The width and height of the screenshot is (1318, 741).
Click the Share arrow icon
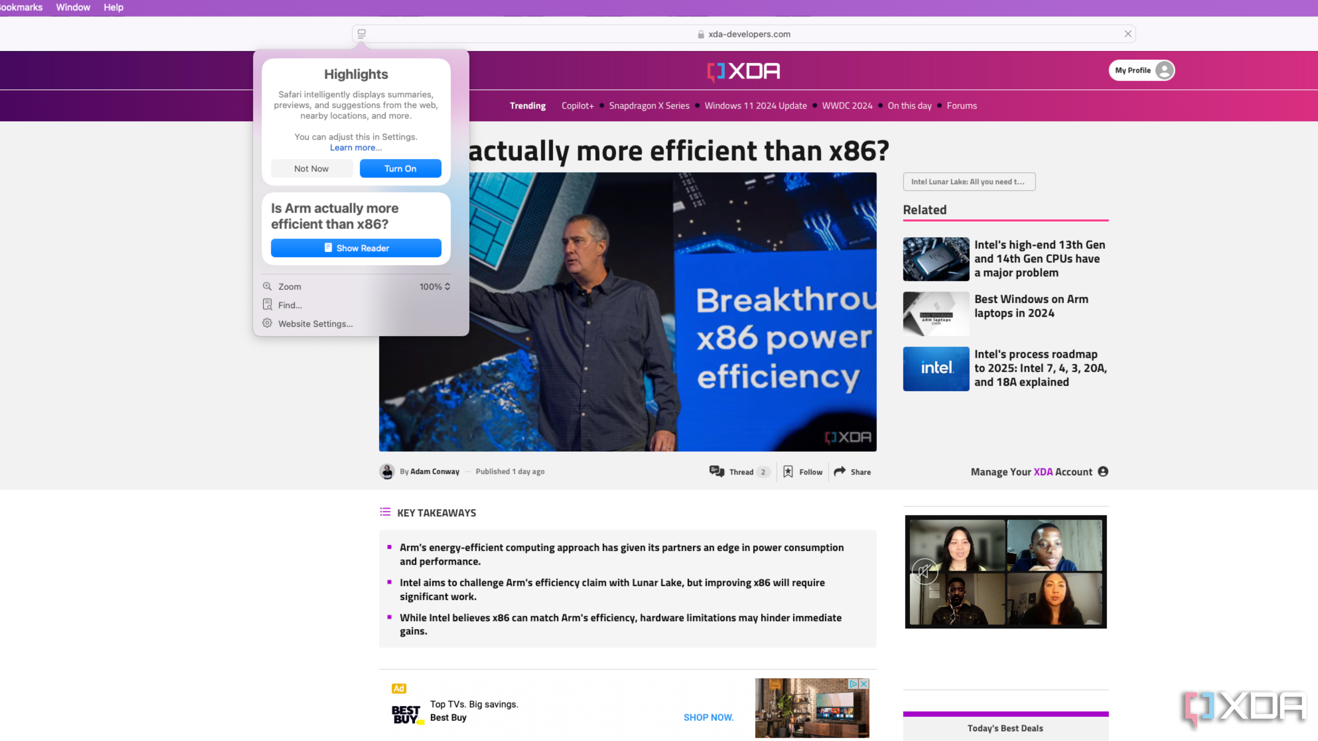pos(840,471)
